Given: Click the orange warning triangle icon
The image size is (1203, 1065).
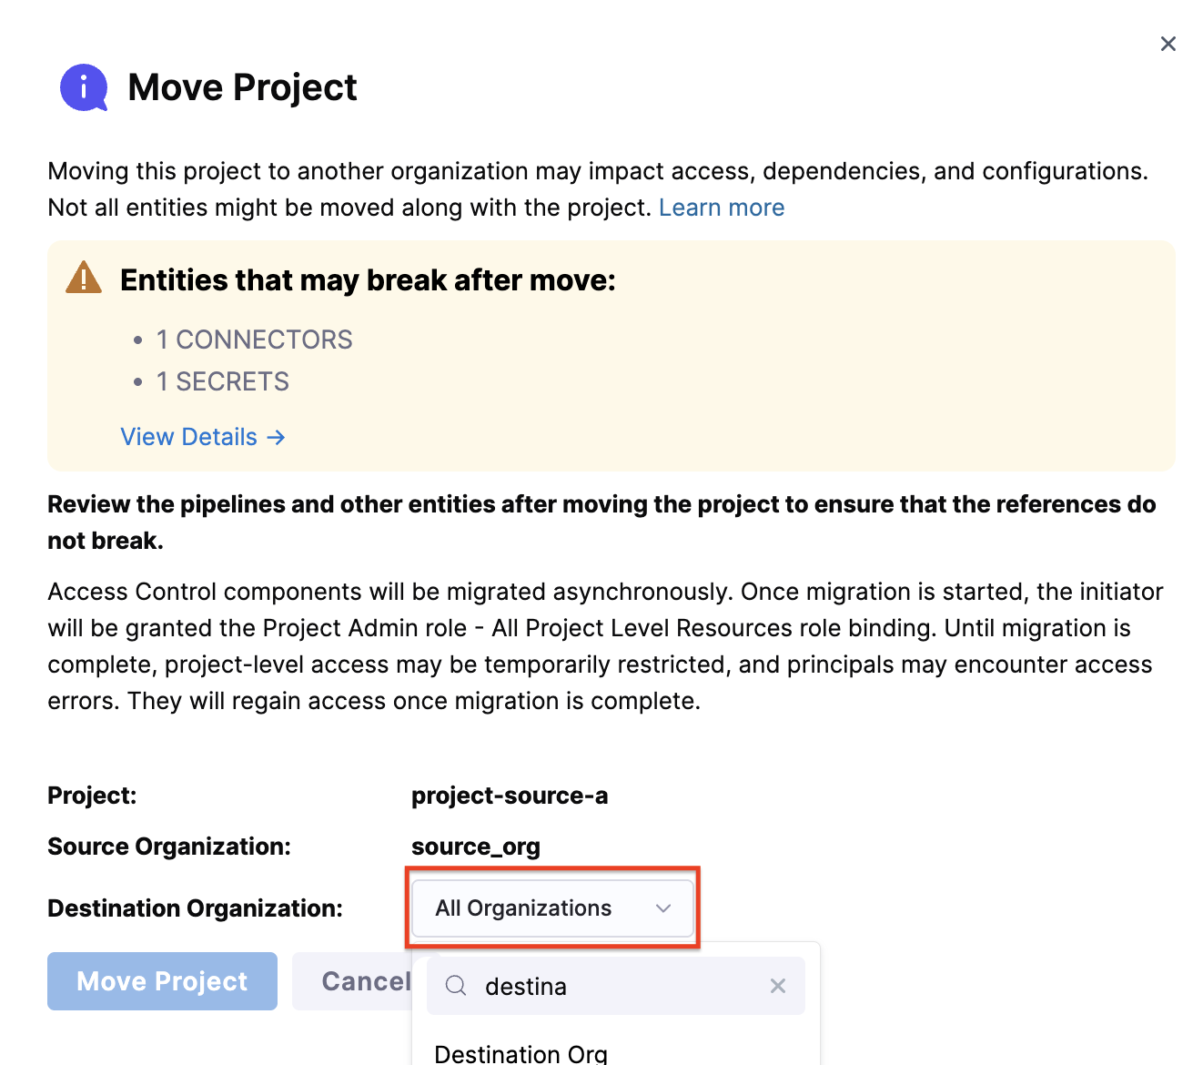Looking at the screenshot, I should (x=84, y=278).
